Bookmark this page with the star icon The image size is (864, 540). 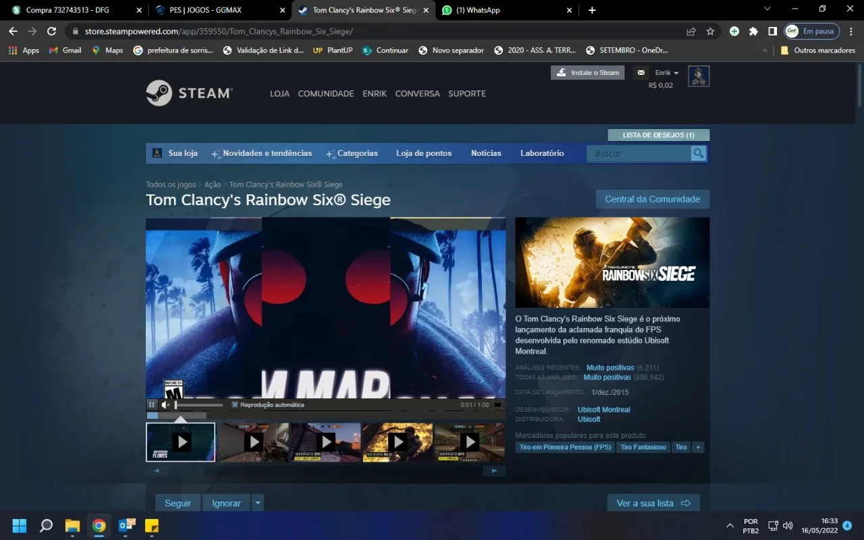710,31
